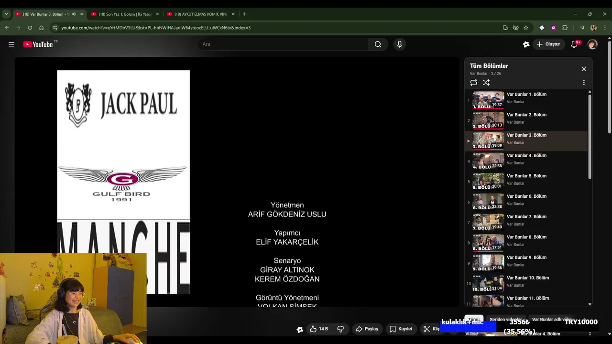Toggle playlist loop button
Image resolution: width=612 pixels, height=344 pixels.
pos(473,83)
